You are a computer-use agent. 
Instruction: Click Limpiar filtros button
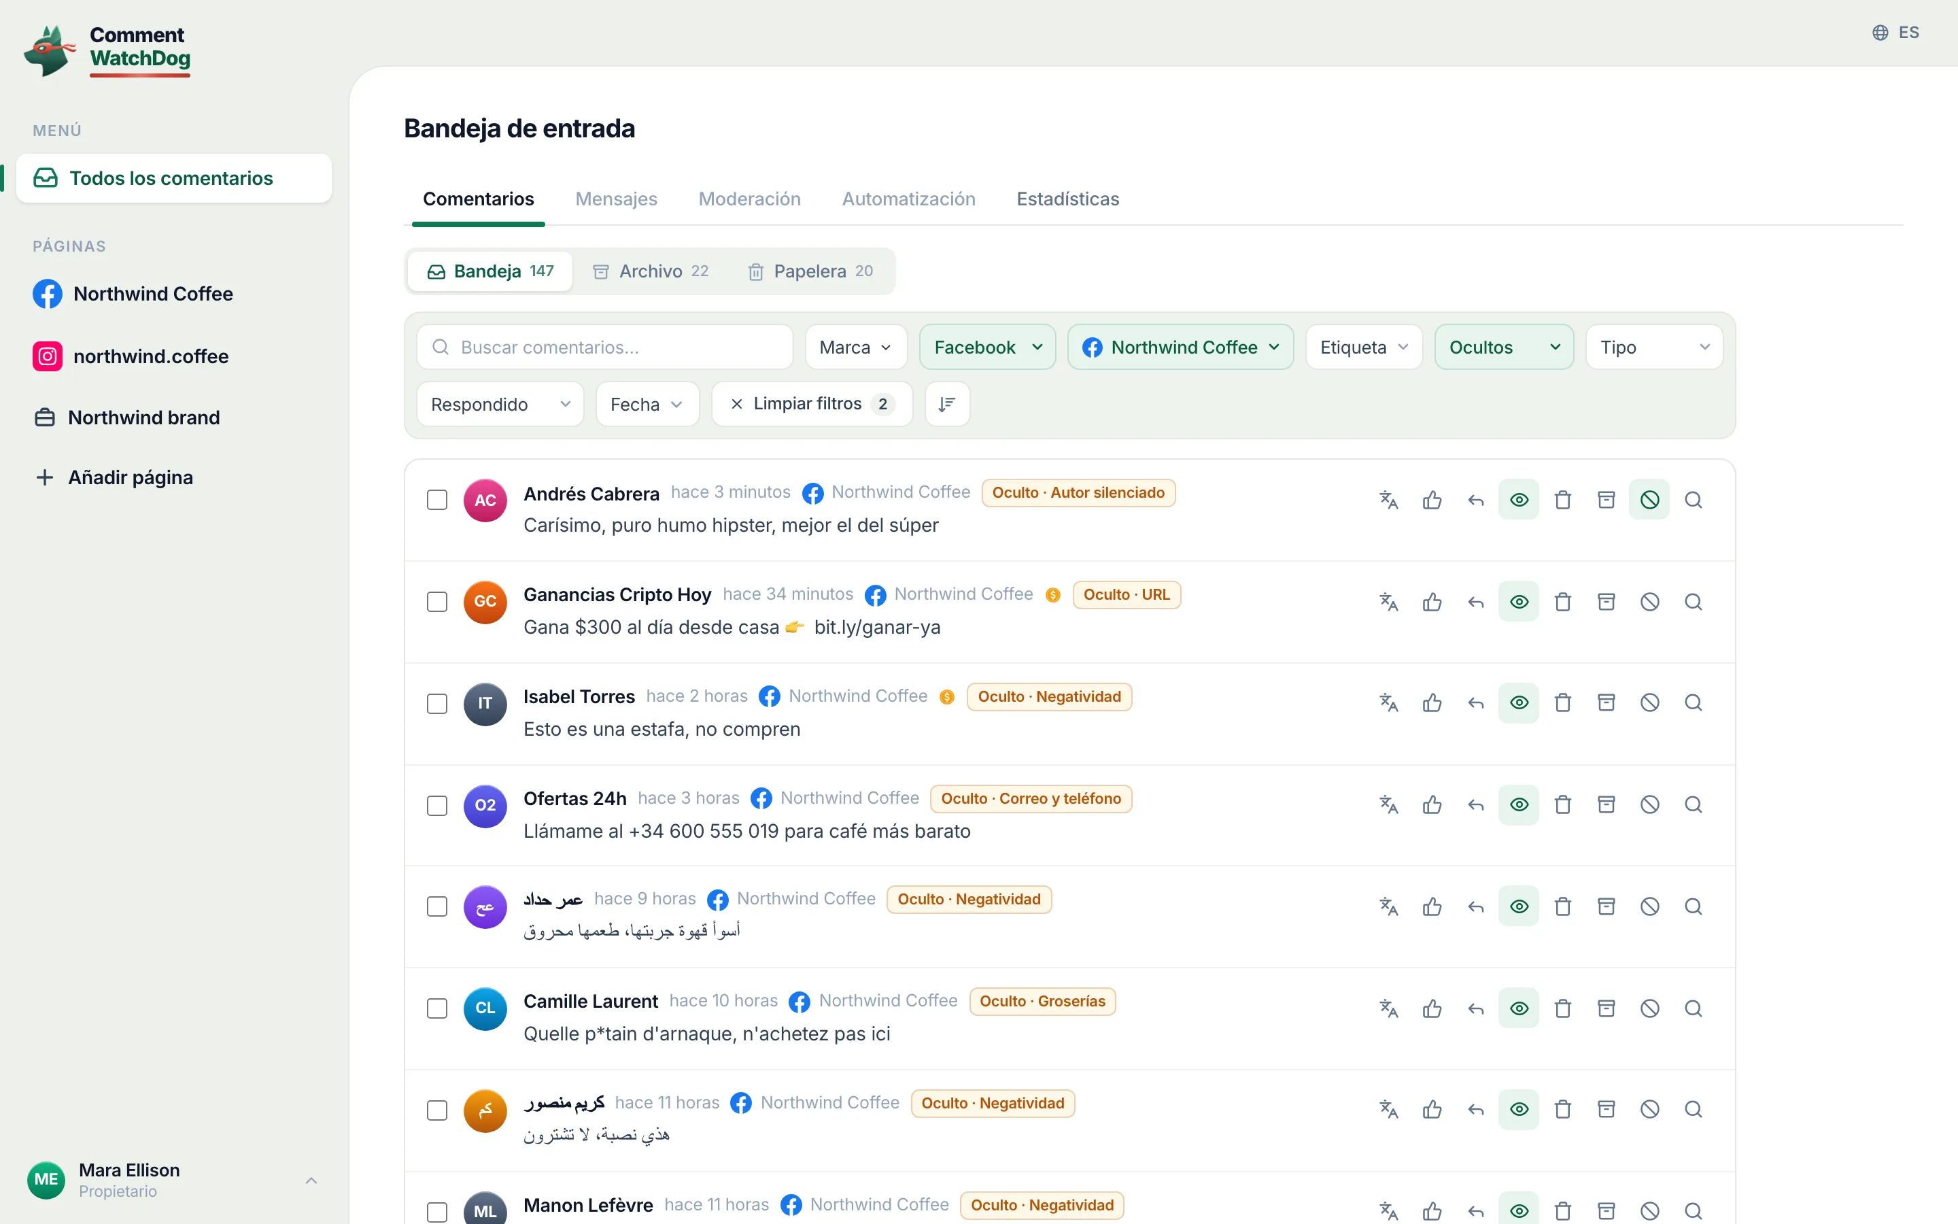click(x=812, y=404)
